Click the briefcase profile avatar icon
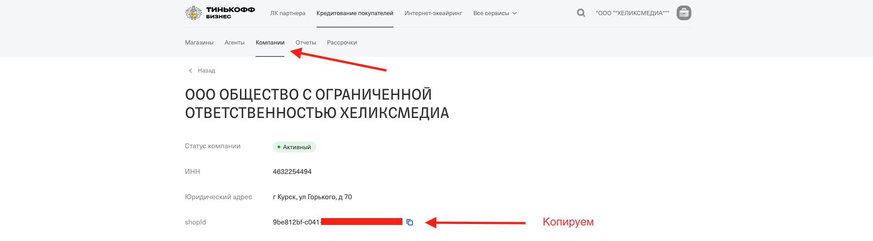The image size is (873, 241). (x=684, y=13)
